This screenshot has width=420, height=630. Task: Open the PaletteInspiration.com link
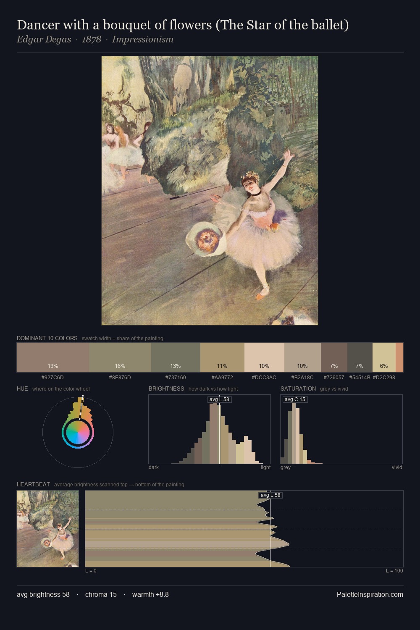coord(370,594)
